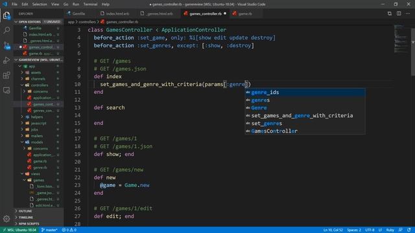
Task: Expand the Timeline panel
Action: [x=38, y=217]
